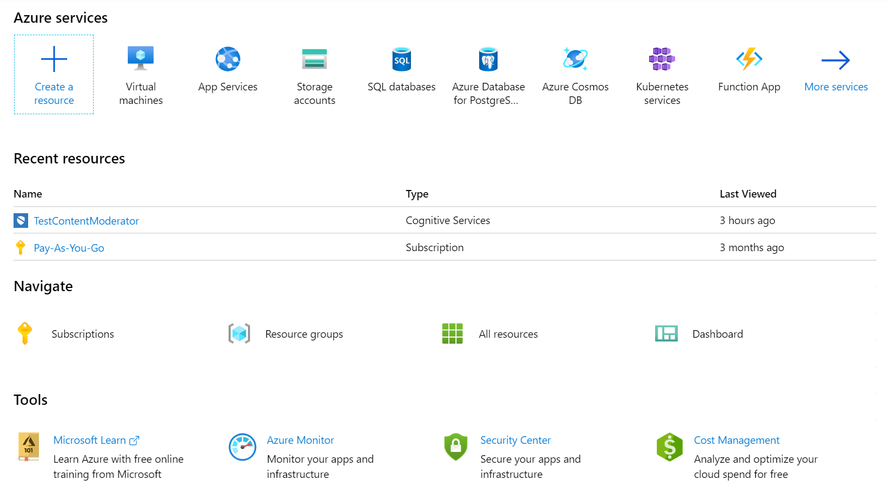Click the More services text link

[836, 87]
